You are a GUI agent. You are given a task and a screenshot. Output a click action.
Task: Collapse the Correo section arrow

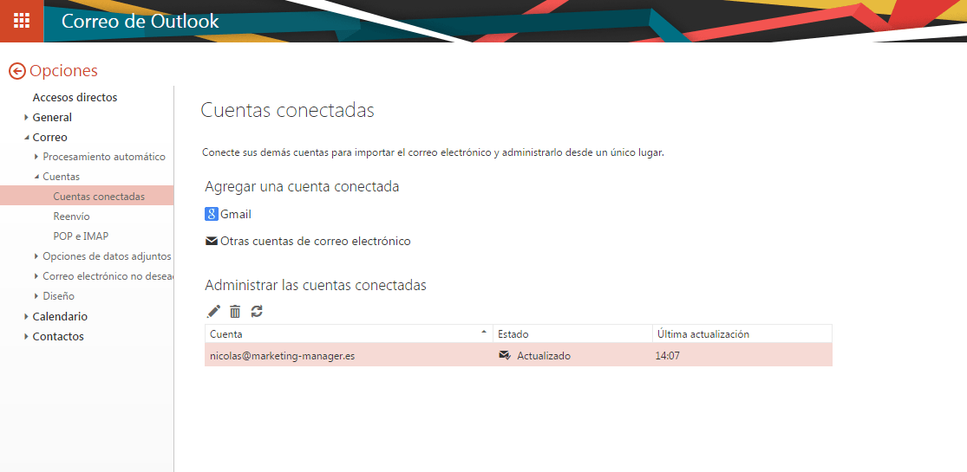pyautogui.click(x=26, y=138)
